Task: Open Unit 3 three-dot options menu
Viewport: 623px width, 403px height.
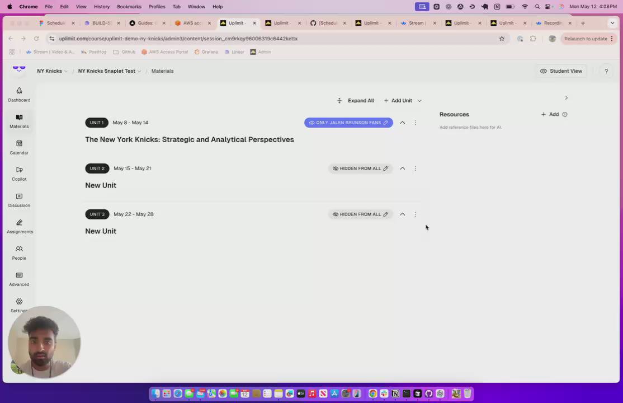Action: click(x=415, y=214)
